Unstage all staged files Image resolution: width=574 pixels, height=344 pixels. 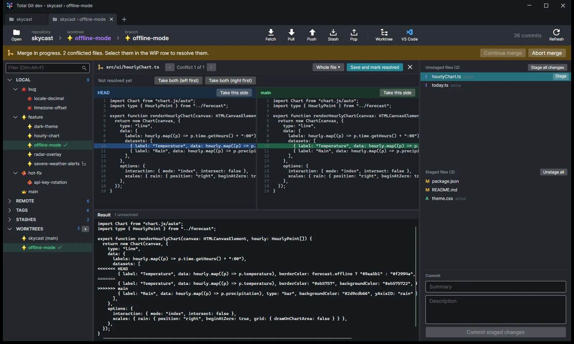click(x=553, y=172)
